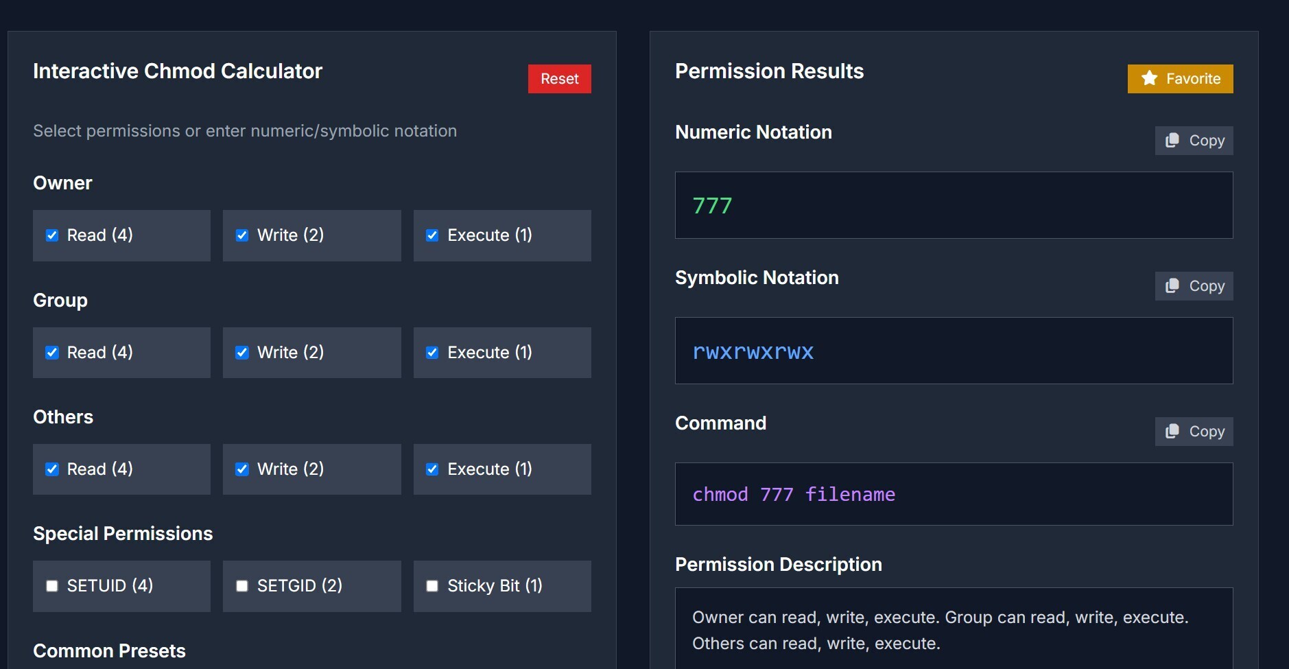Disable Owner Execute (1) permission
Screen dimensions: 1289x669
click(432, 235)
